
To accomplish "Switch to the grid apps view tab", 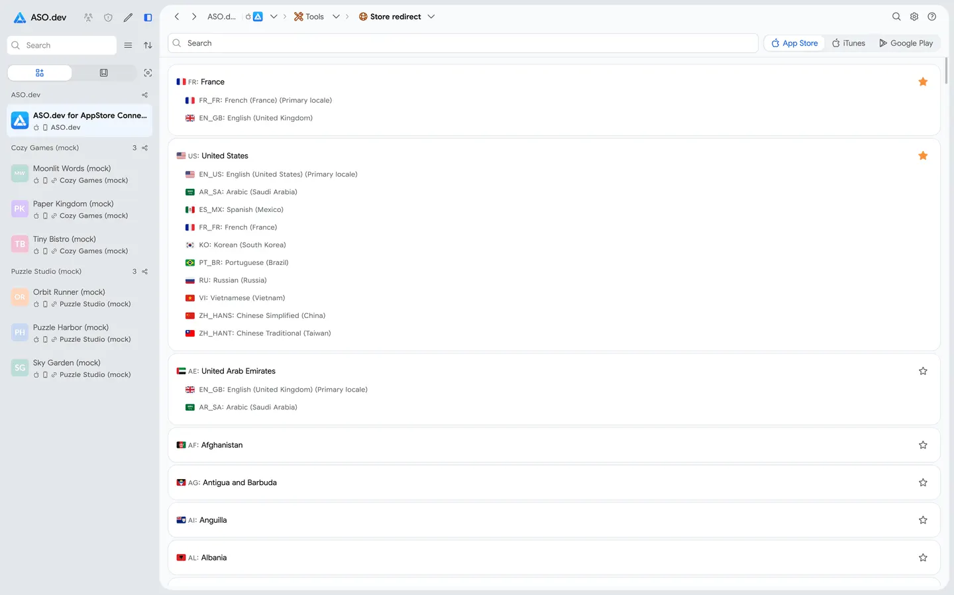I will (x=40, y=73).
